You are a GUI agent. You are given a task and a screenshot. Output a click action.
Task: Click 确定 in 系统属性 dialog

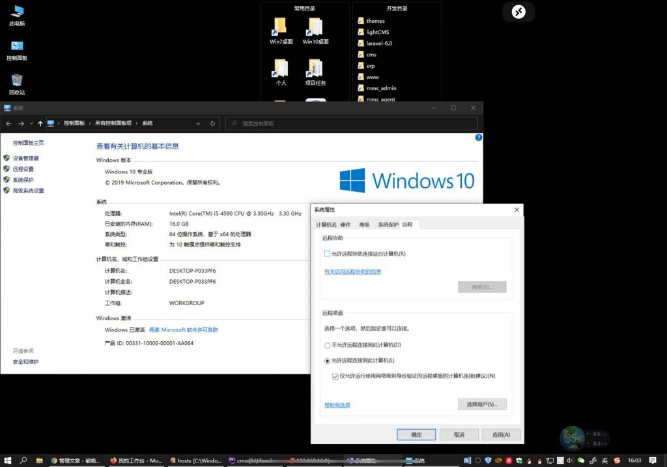416,434
